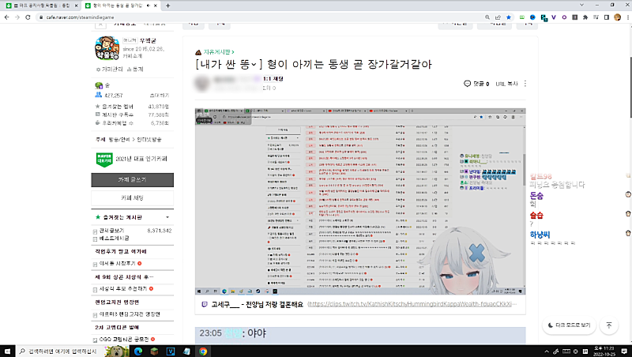Click the Windows Start button
632x357 pixels.
(8, 350)
